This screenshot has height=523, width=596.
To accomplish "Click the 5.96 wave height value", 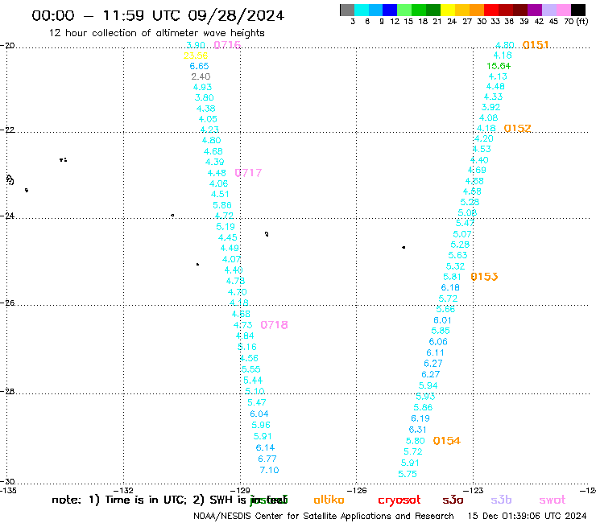I will point(261,425).
